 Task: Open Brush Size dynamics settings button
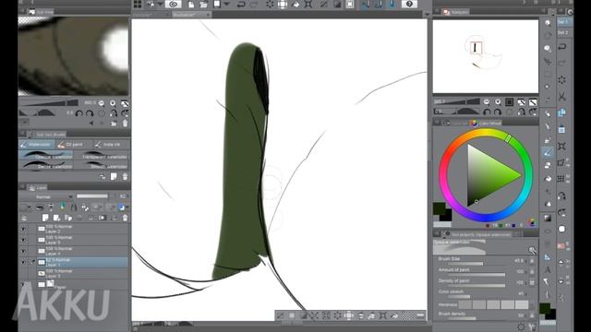(x=532, y=260)
